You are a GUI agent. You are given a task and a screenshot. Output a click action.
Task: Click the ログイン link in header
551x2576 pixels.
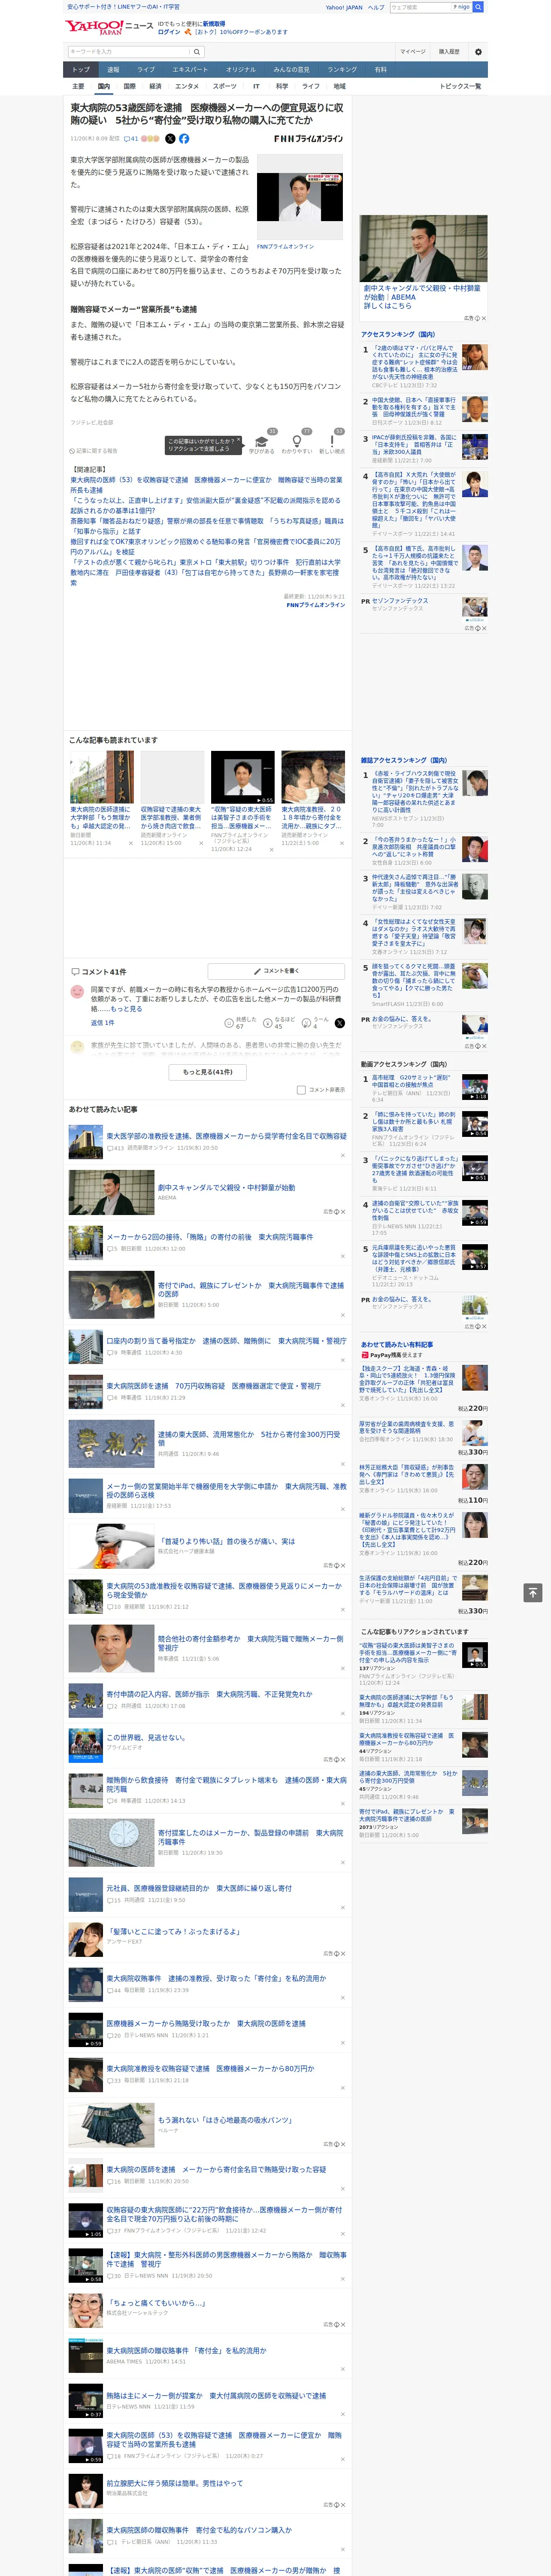(169, 32)
